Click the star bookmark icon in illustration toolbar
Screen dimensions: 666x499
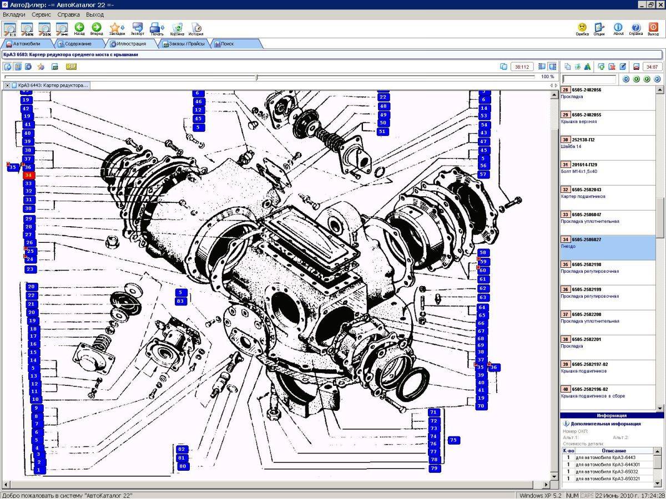(x=41, y=67)
